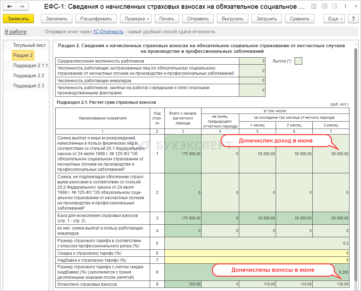Switch to Подраздел 2.3
The width and height of the screenshot is (361, 291).
pyautogui.click(x=29, y=86)
